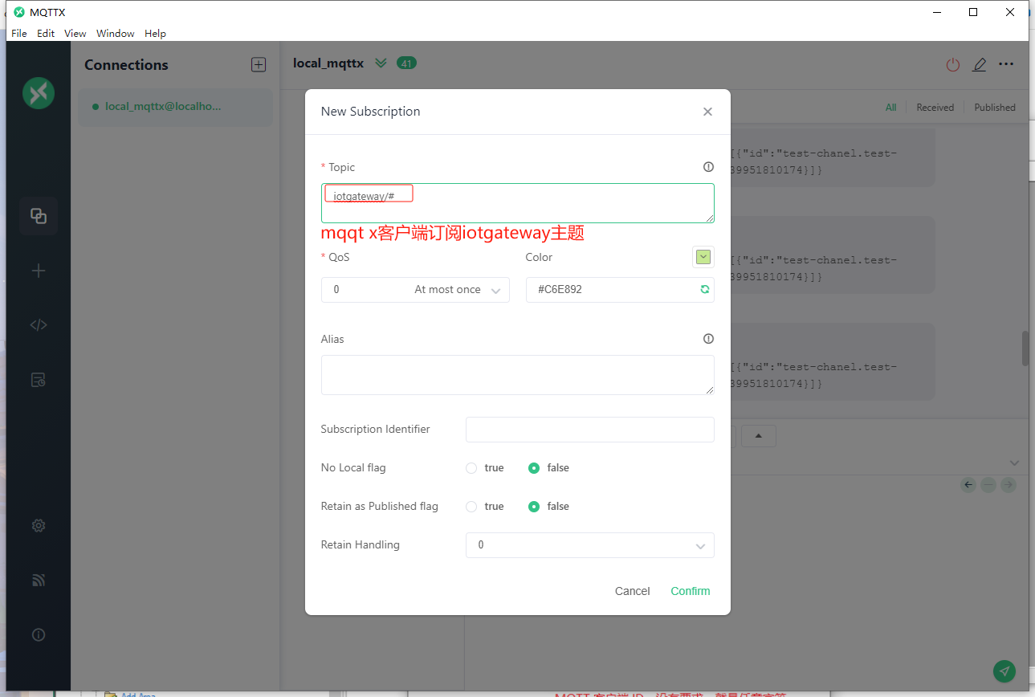Open the Connections page icon in sidebar

[x=39, y=215]
